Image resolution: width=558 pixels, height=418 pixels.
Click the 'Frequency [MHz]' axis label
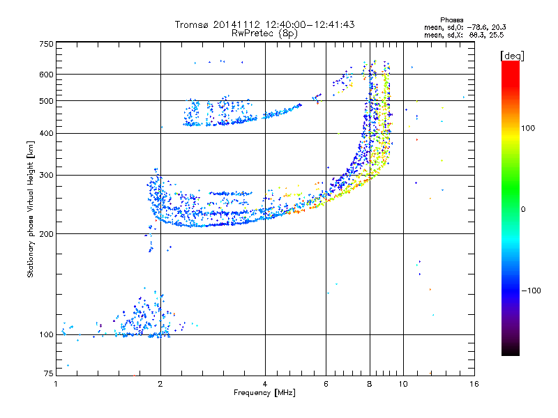coord(264,393)
